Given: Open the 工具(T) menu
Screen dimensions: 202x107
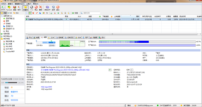Looking at the screenshot, I should click(29, 4).
